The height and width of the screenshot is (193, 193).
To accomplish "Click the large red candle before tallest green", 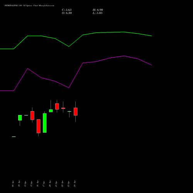I will coord(39,126).
